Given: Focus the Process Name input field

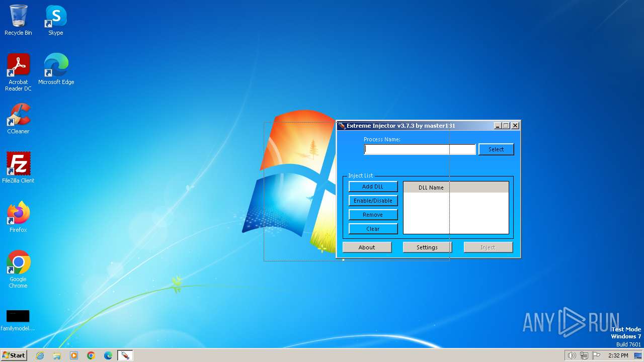Looking at the screenshot, I should click(420, 149).
